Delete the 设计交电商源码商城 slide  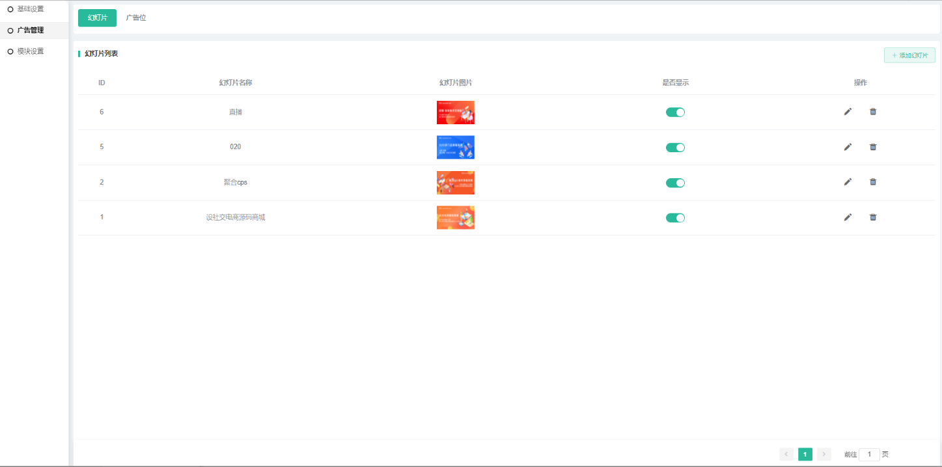coord(873,217)
